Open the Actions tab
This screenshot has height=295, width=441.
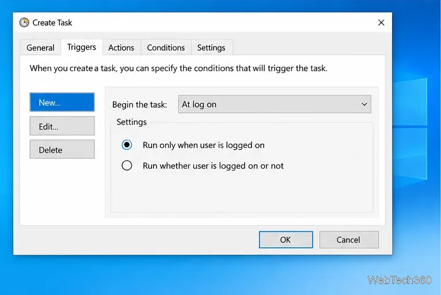point(121,48)
